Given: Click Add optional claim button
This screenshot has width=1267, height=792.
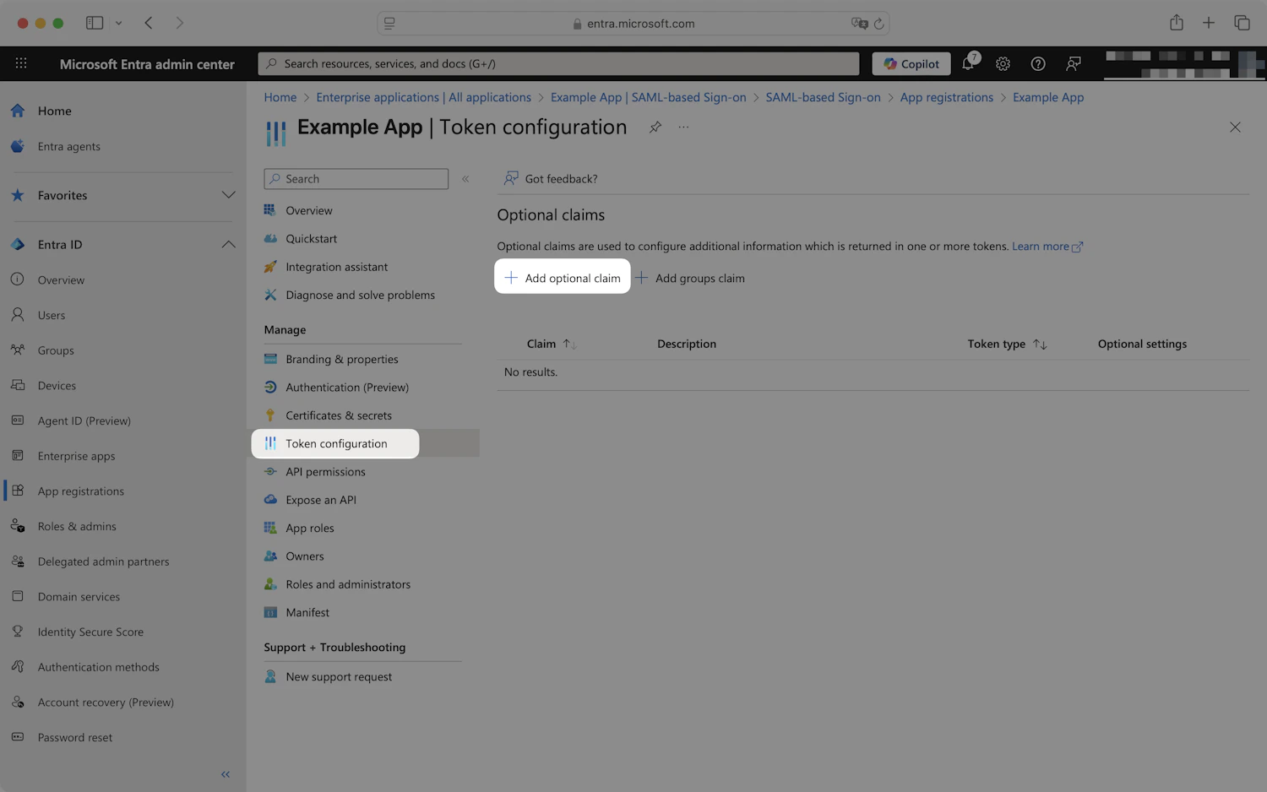Looking at the screenshot, I should (x=563, y=278).
